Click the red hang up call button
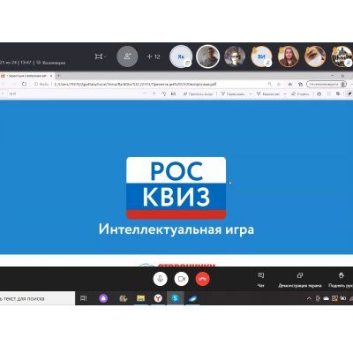Screen dimensions: 353x353 coord(203,279)
